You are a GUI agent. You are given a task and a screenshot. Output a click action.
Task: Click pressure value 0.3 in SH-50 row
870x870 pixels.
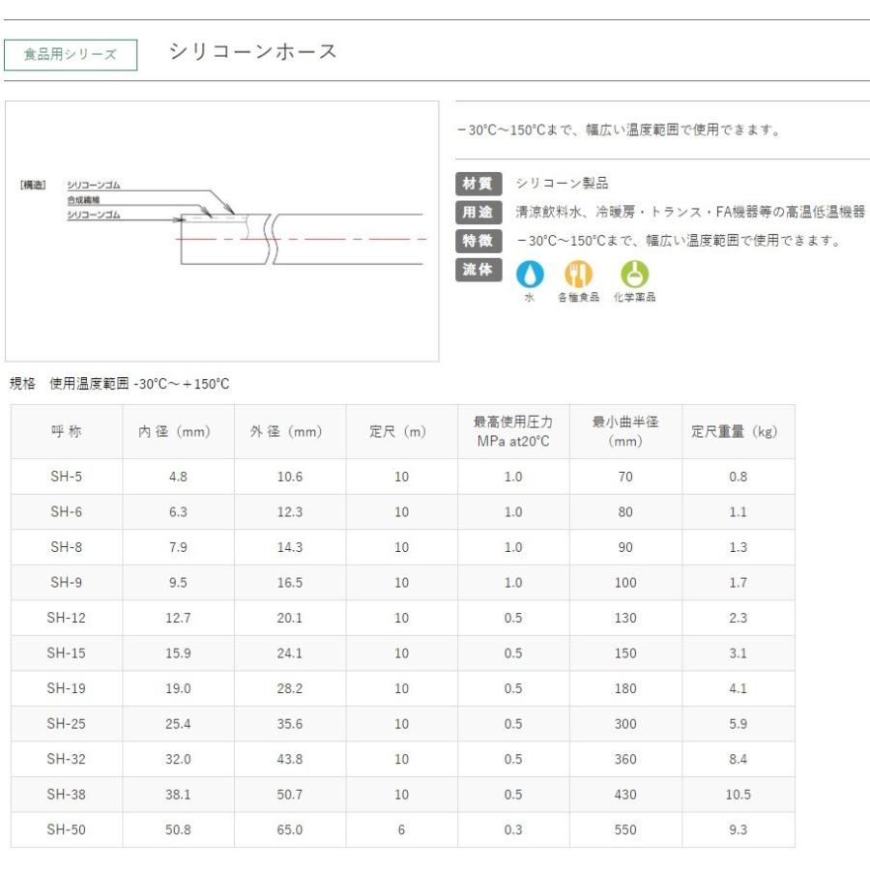click(x=513, y=829)
